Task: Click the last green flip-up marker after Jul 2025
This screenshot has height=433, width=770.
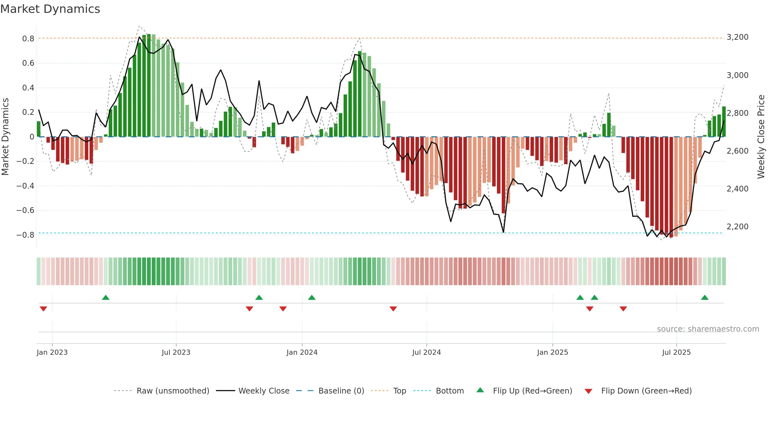Action: (x=705, y=297)
